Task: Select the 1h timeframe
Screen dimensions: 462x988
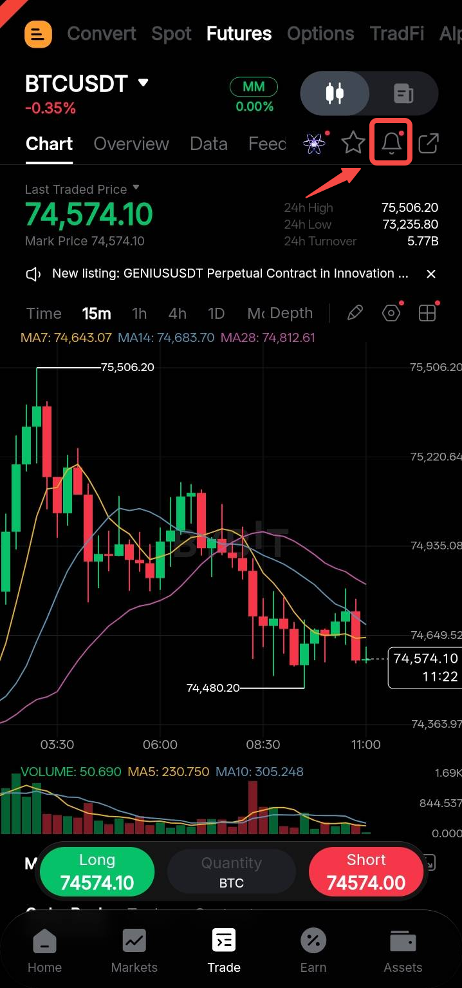Action: [x=139, y=314]
